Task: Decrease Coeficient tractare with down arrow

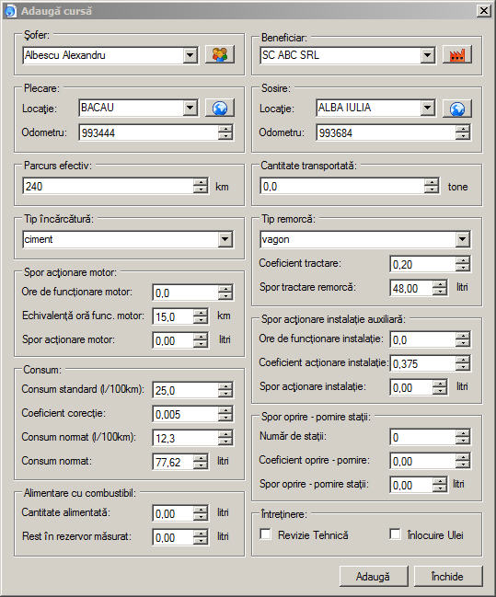Action: [x=463, y=268]
